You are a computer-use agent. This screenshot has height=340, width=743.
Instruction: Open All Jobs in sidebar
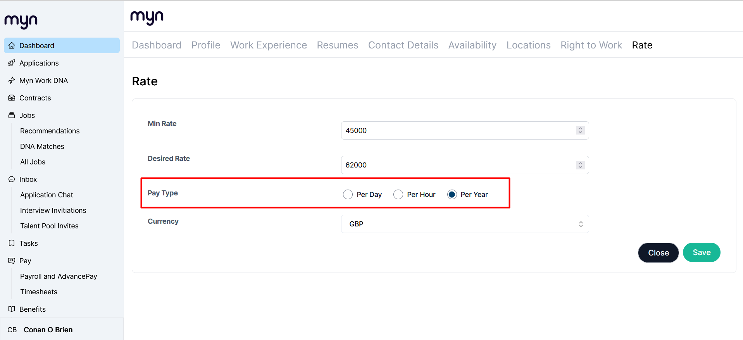pyautogui.click(x=33, y=162)
